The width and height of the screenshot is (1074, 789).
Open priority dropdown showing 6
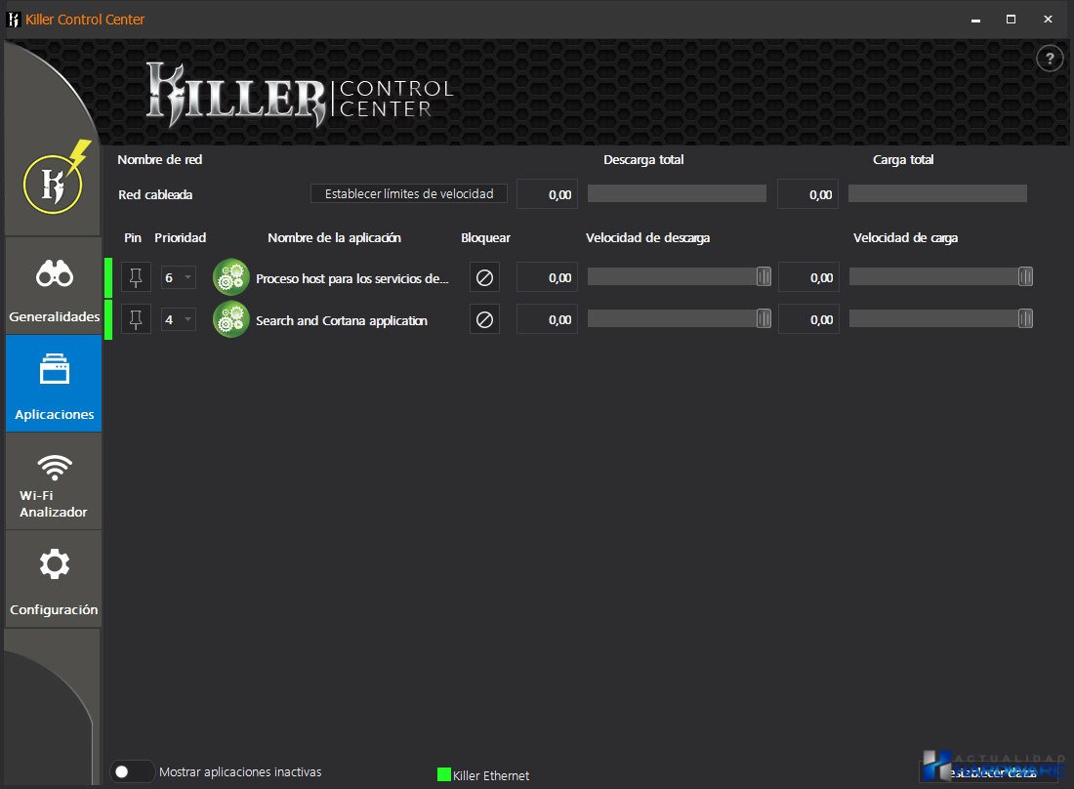pyautogui.click(x=179, y=278)
